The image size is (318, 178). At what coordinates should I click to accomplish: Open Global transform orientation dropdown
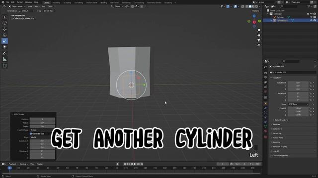(117, 6)
